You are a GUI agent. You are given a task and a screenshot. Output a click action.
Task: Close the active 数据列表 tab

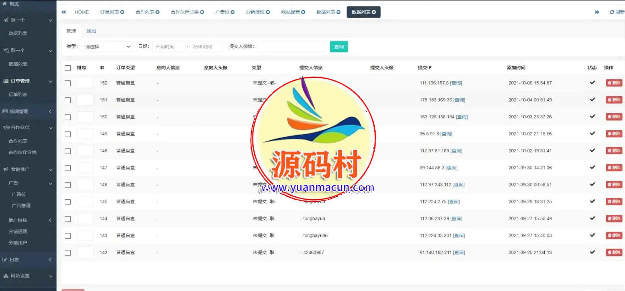(x=374, y=12)
